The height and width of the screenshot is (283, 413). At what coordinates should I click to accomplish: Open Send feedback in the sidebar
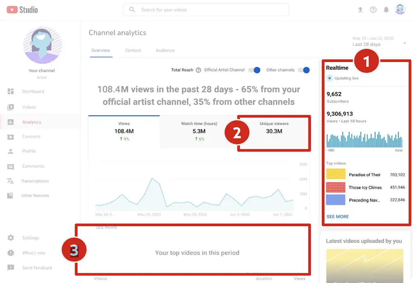37,268
